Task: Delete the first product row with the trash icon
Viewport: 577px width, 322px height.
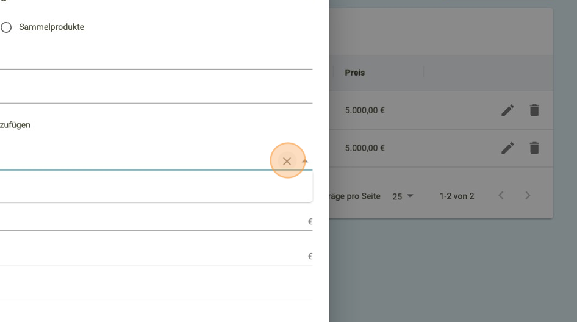Action: point(534,110)
